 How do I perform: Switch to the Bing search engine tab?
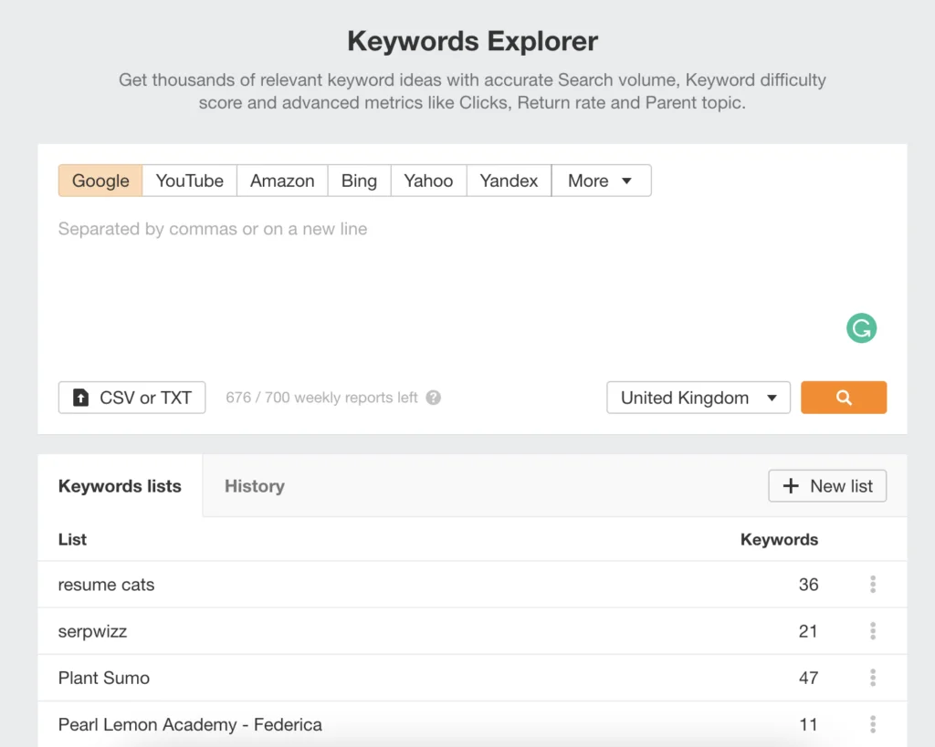pyautogui.click(x=359, y=181)
